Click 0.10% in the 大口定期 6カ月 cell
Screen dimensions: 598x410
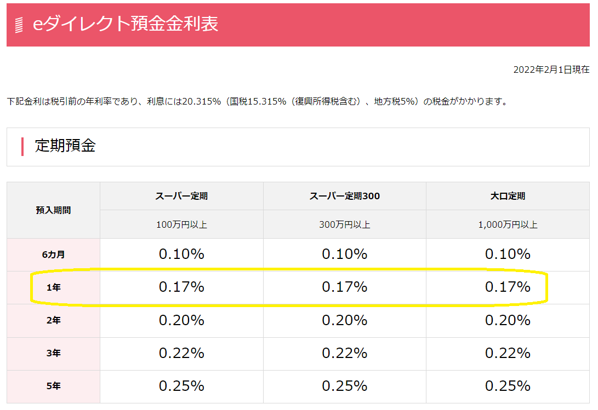[x=508, y=254]
